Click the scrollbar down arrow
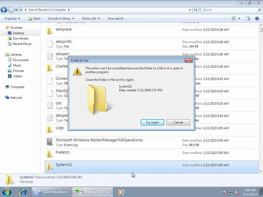This screenshot has height=197, width=263. (261, 171)
